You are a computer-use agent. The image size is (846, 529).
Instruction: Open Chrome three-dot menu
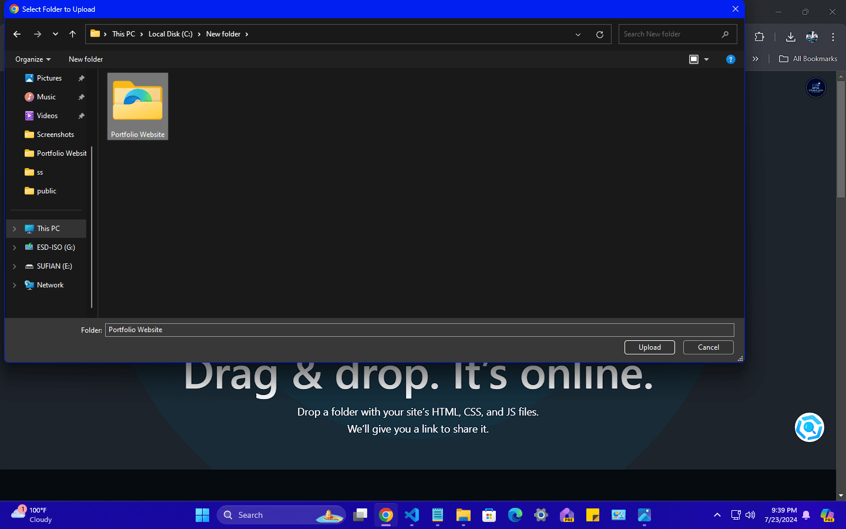(833, 36)
